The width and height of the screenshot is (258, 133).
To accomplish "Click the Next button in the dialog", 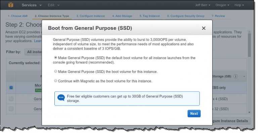I will (194, 114).
